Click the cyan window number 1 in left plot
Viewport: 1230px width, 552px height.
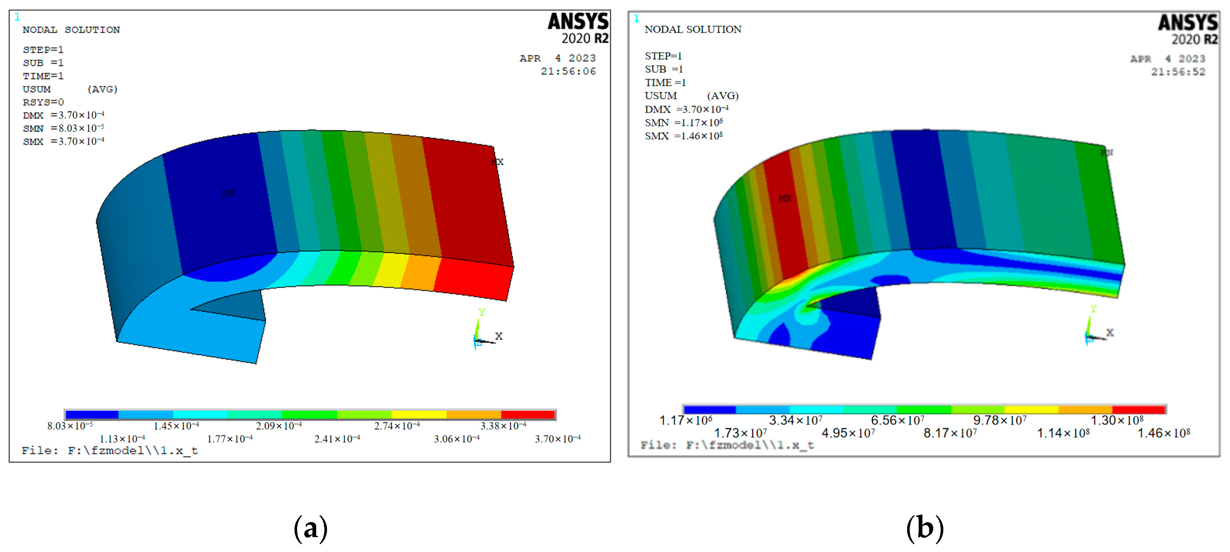(x=18, y=17)
